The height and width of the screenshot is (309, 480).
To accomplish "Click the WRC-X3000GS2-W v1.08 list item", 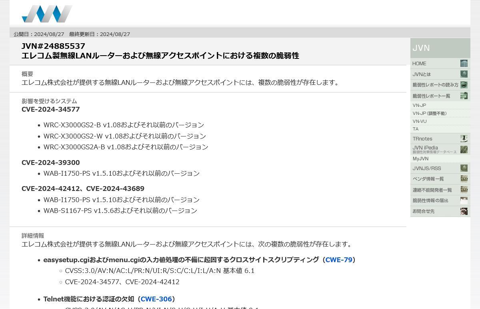I will point(125,136).
